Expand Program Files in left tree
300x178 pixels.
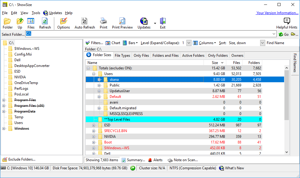(4, 100)
